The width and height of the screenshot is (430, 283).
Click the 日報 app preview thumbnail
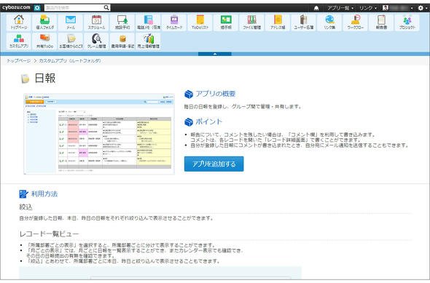click(x=99, y=134)
